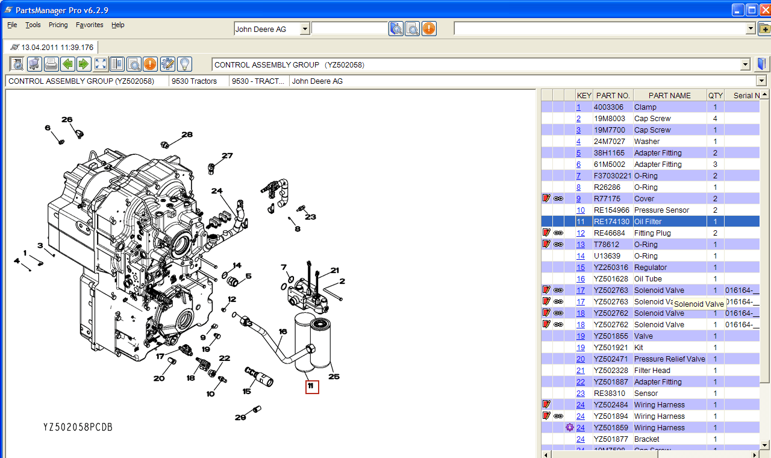The image size is (771, 458).
Task: Click the search text field beside catalog dropdown
Action: tap(349, 28)
